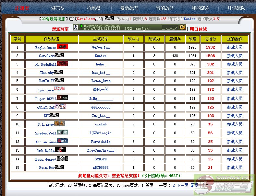
Task: Click the 明日休战 link
Action: point(198,29)
